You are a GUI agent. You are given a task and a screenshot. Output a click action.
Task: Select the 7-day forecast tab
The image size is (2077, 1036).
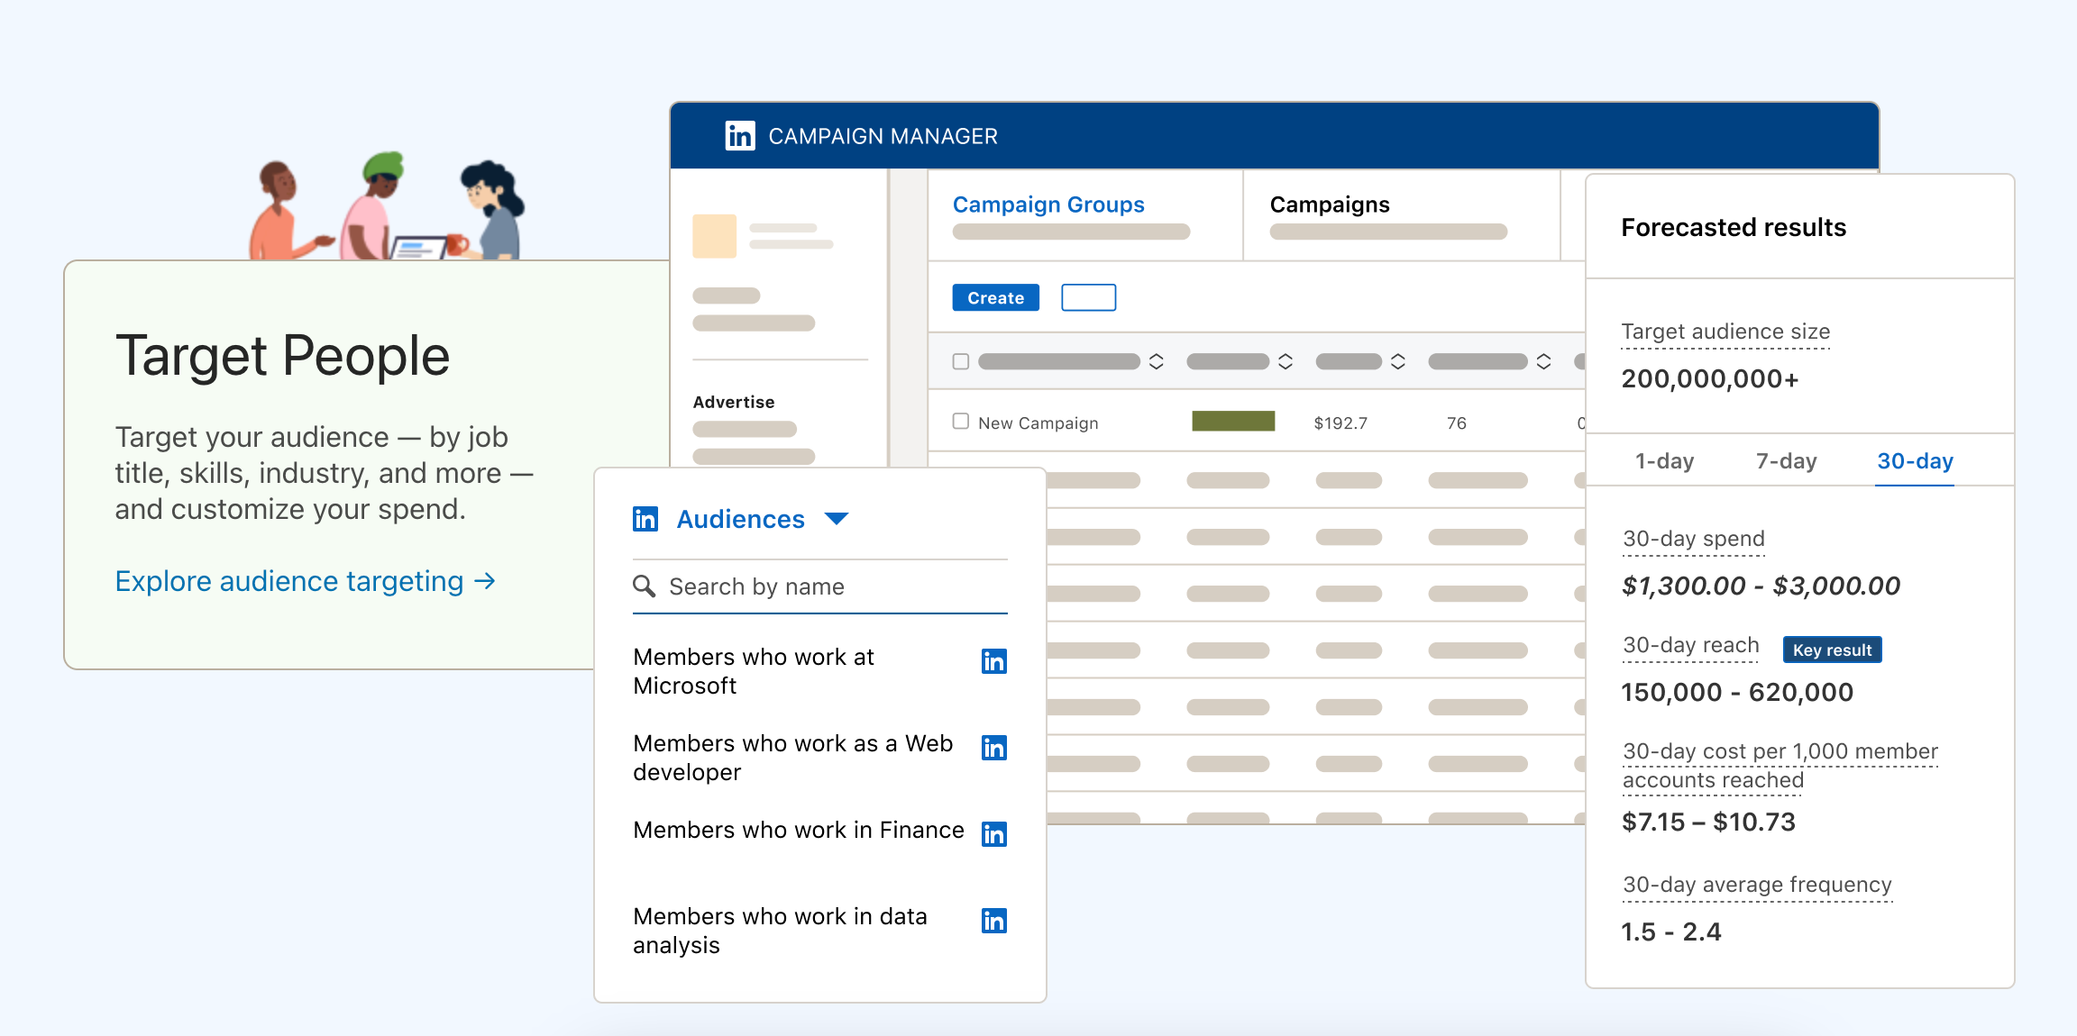click(x=1786, y=461)
